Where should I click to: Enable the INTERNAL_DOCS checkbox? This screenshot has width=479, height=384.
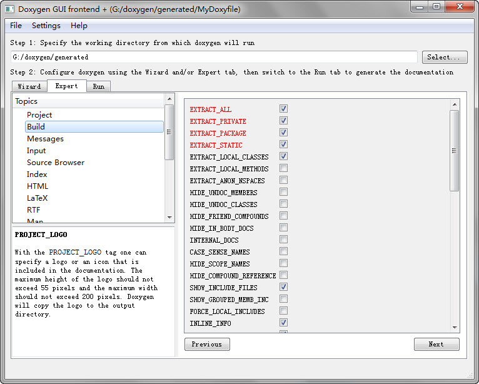tap(283, 240)
